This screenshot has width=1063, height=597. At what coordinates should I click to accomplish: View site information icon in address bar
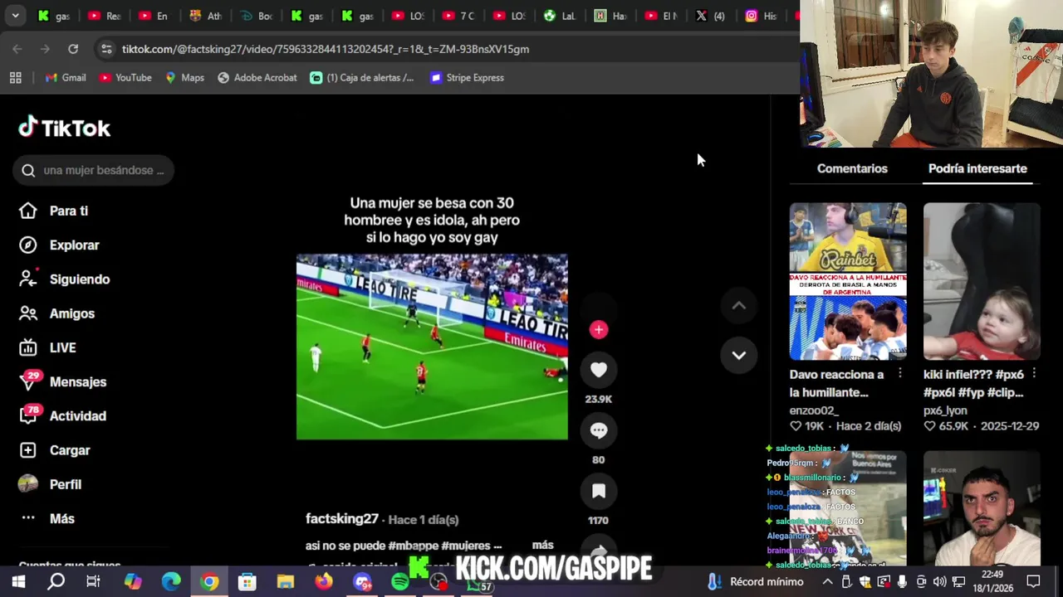106,49
